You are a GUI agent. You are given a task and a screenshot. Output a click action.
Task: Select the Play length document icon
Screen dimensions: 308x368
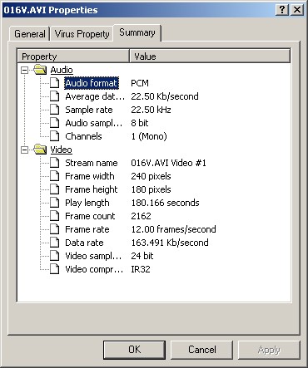55,203
